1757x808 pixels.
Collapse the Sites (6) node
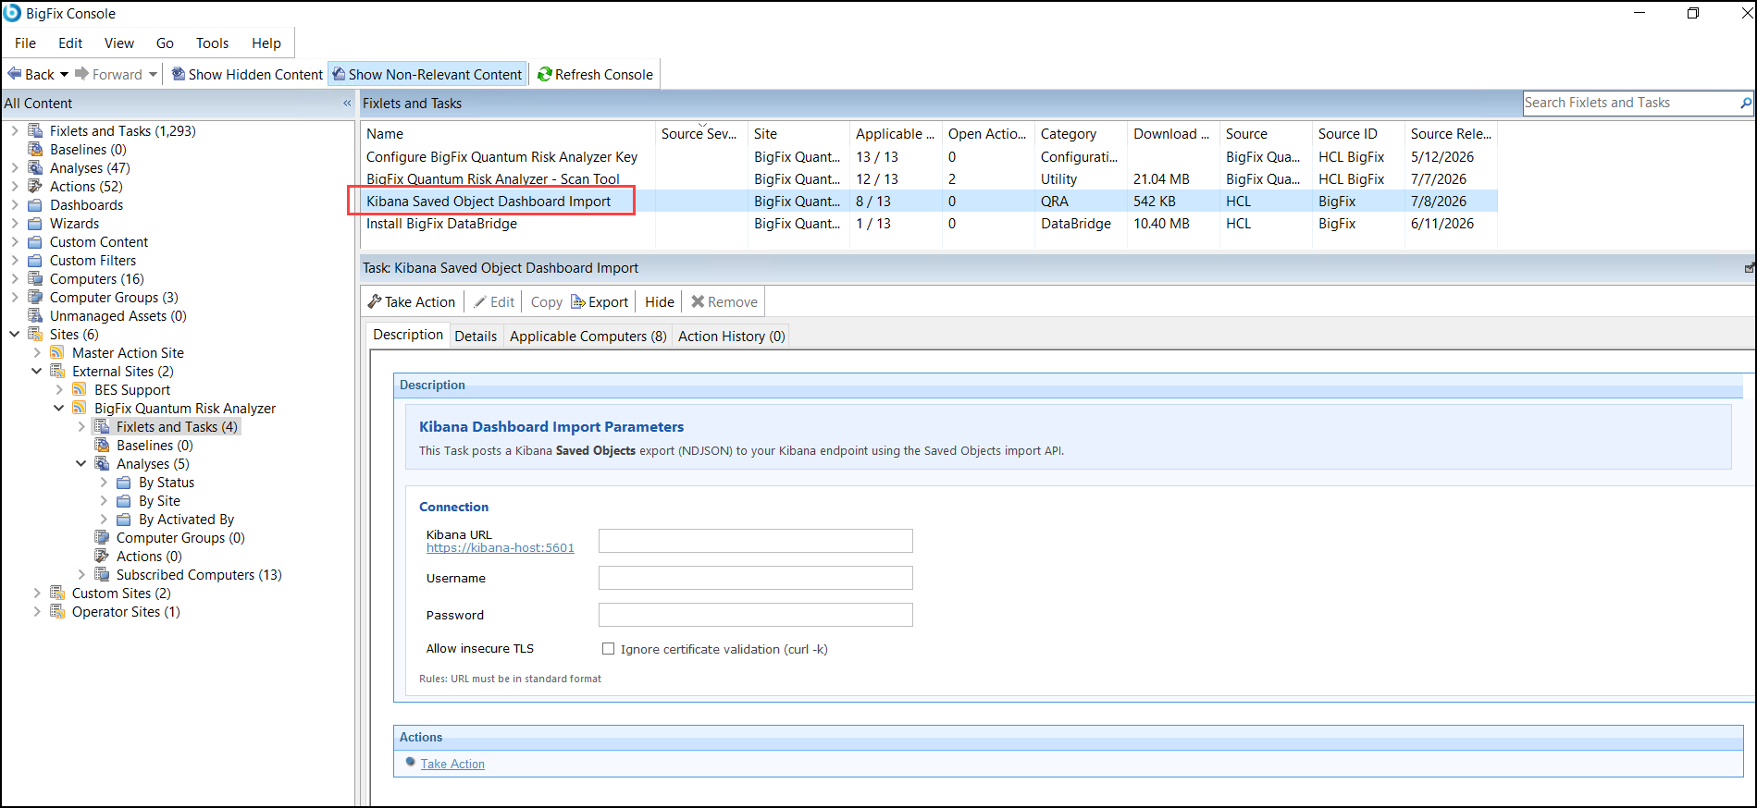pyautogui.click(x=15, y=335)
